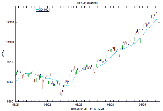
Task: Click the 8260 y-axis label
Action: [10, 82]
